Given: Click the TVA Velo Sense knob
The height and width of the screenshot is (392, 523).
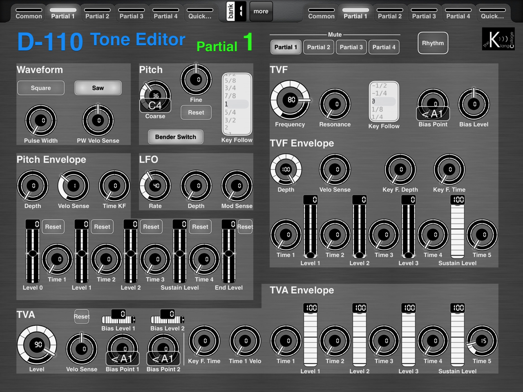Looking at the screenshot, I should (82, 349).
